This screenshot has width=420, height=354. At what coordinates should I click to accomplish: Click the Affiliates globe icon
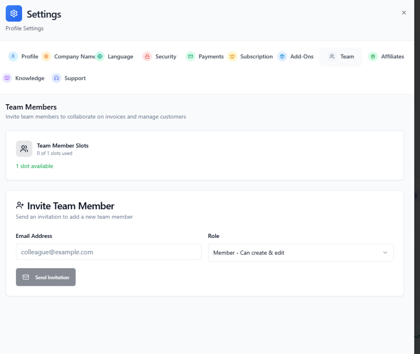pyautogui.click(x=373, y=56)
